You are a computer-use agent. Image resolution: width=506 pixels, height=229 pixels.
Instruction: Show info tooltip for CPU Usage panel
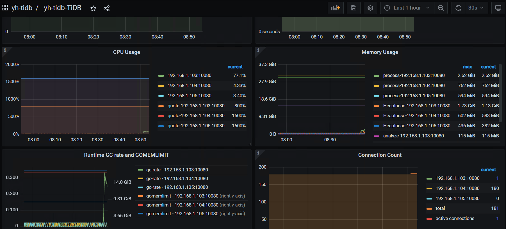[x=5, y=50]
